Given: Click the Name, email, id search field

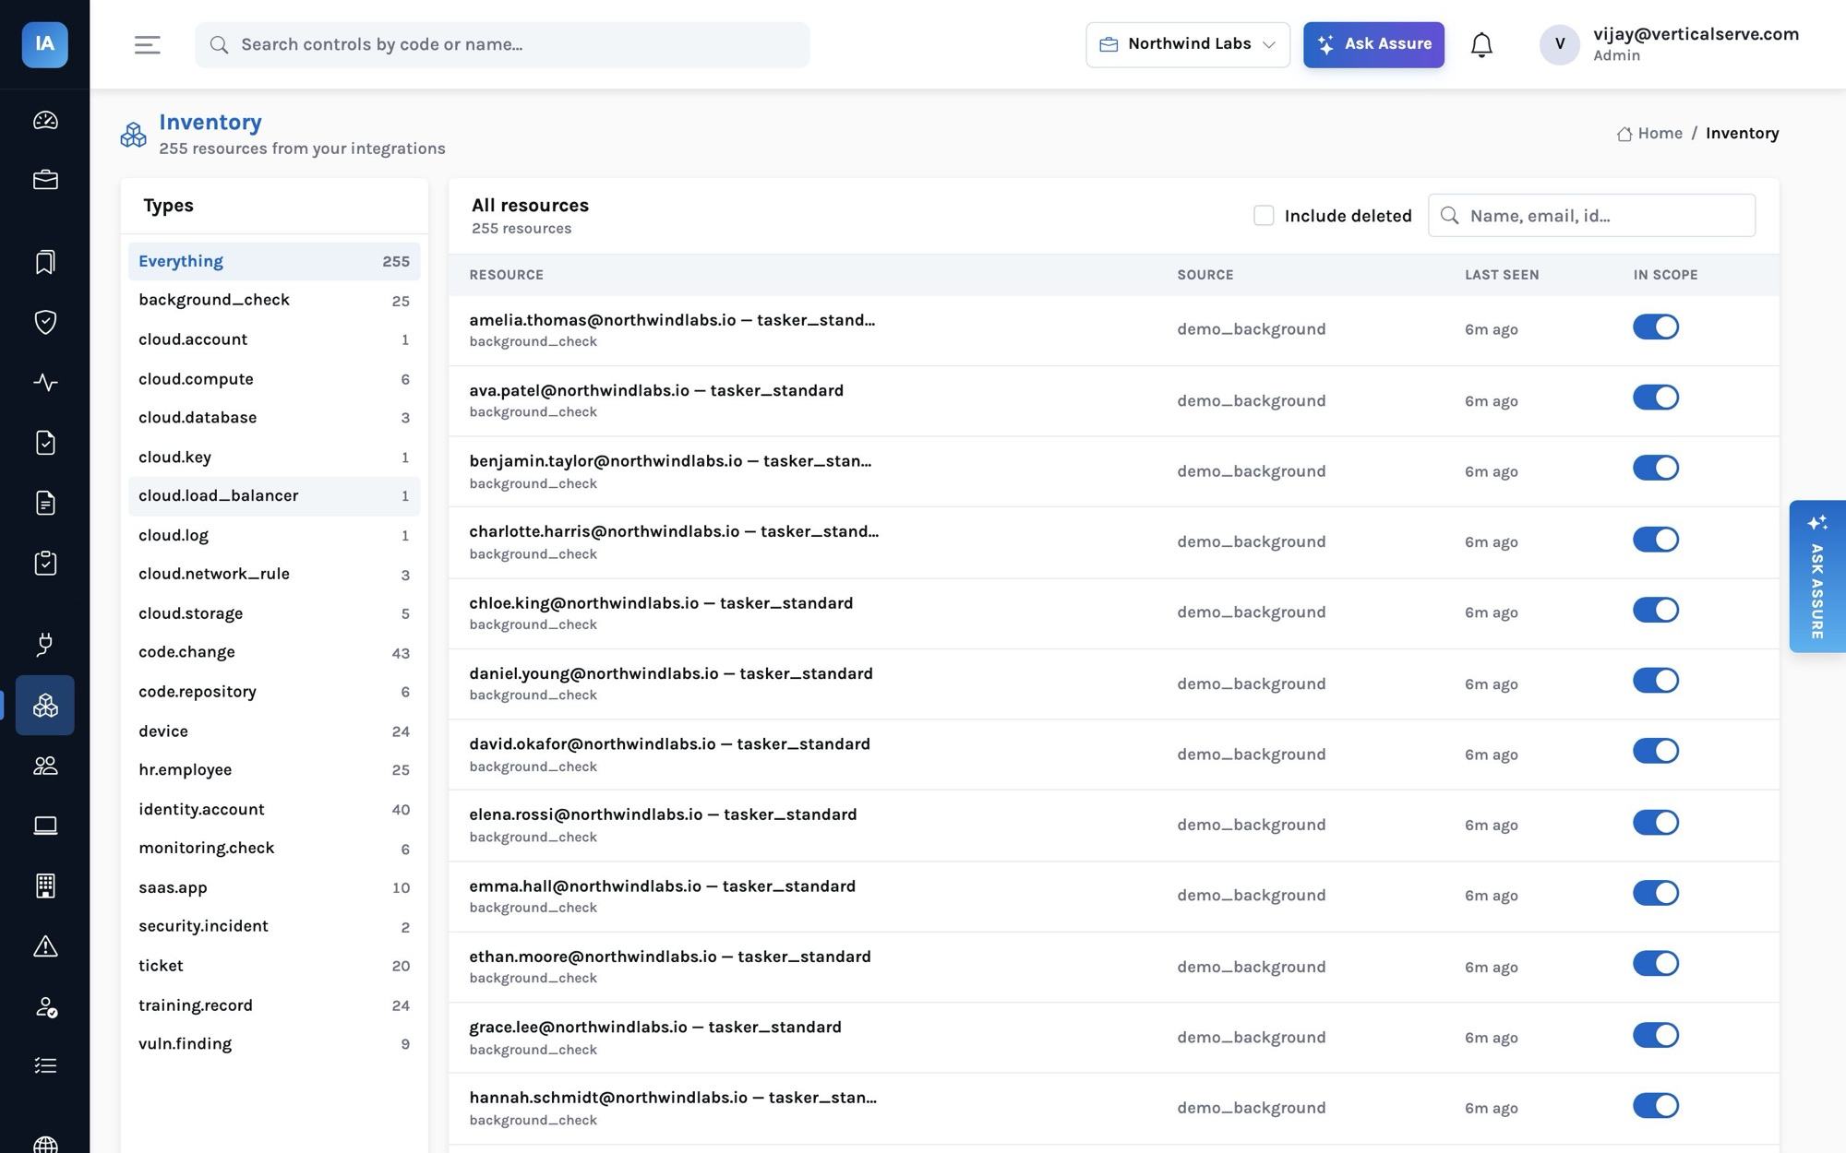Looking at the screenshot, I should [x=1591, y=215].
